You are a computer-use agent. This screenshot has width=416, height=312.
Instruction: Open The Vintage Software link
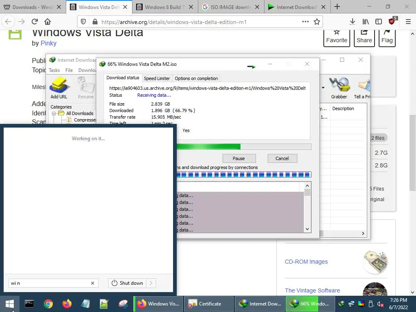(312, 290)
